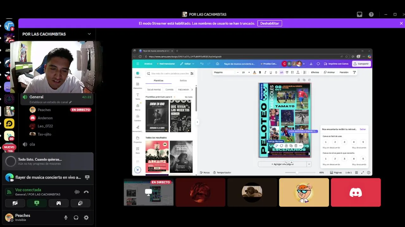405x227 pixels.
Task: Toggle italic text formatting
Action: [x=265, y=72]
